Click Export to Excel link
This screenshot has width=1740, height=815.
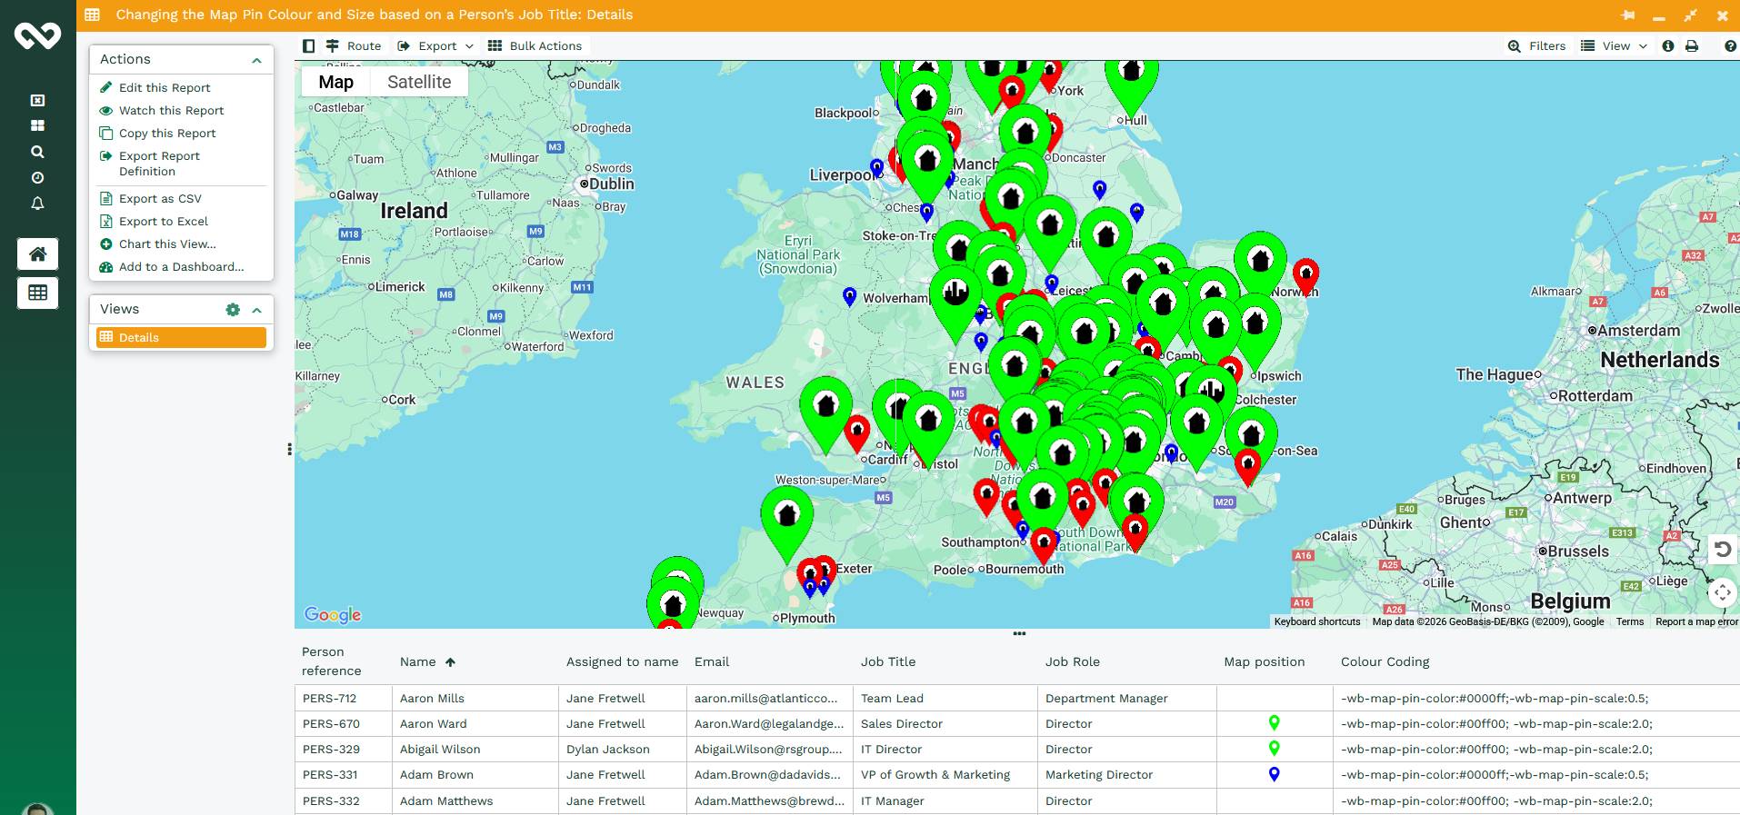tap(163, 222)
